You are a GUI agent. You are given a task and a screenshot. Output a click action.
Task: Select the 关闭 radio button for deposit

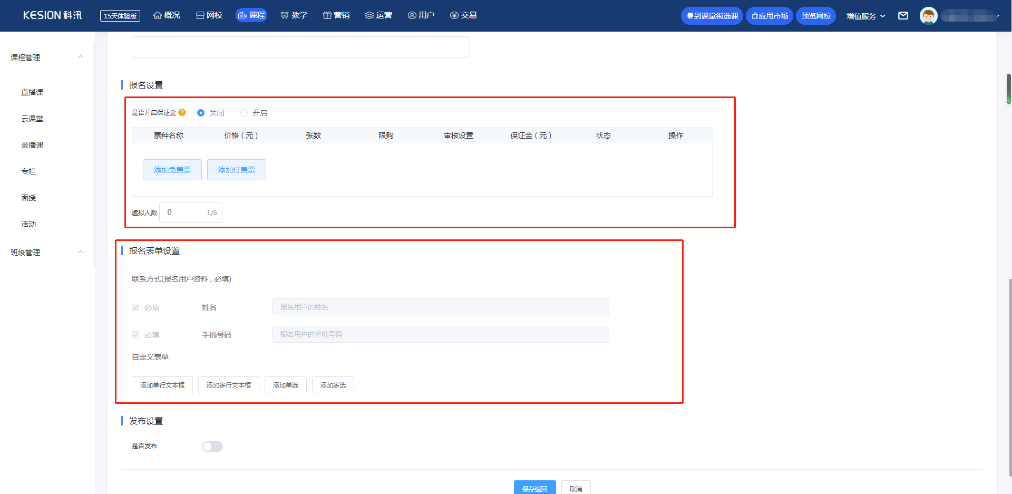[x=201, y=113]
